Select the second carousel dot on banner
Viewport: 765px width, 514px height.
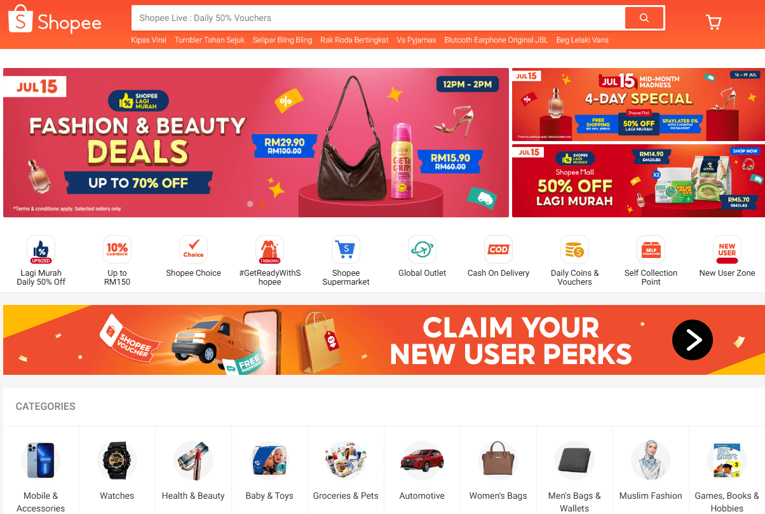[x=261, y=204]
